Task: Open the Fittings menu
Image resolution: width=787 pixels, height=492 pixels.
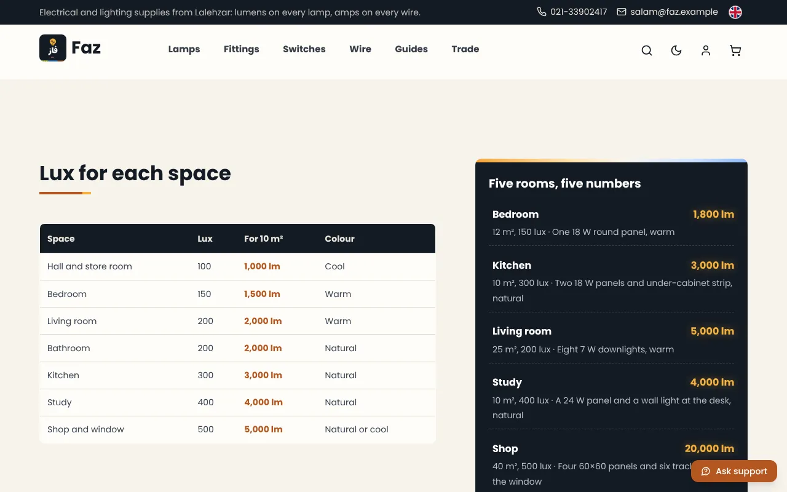Action: point(242,49)
